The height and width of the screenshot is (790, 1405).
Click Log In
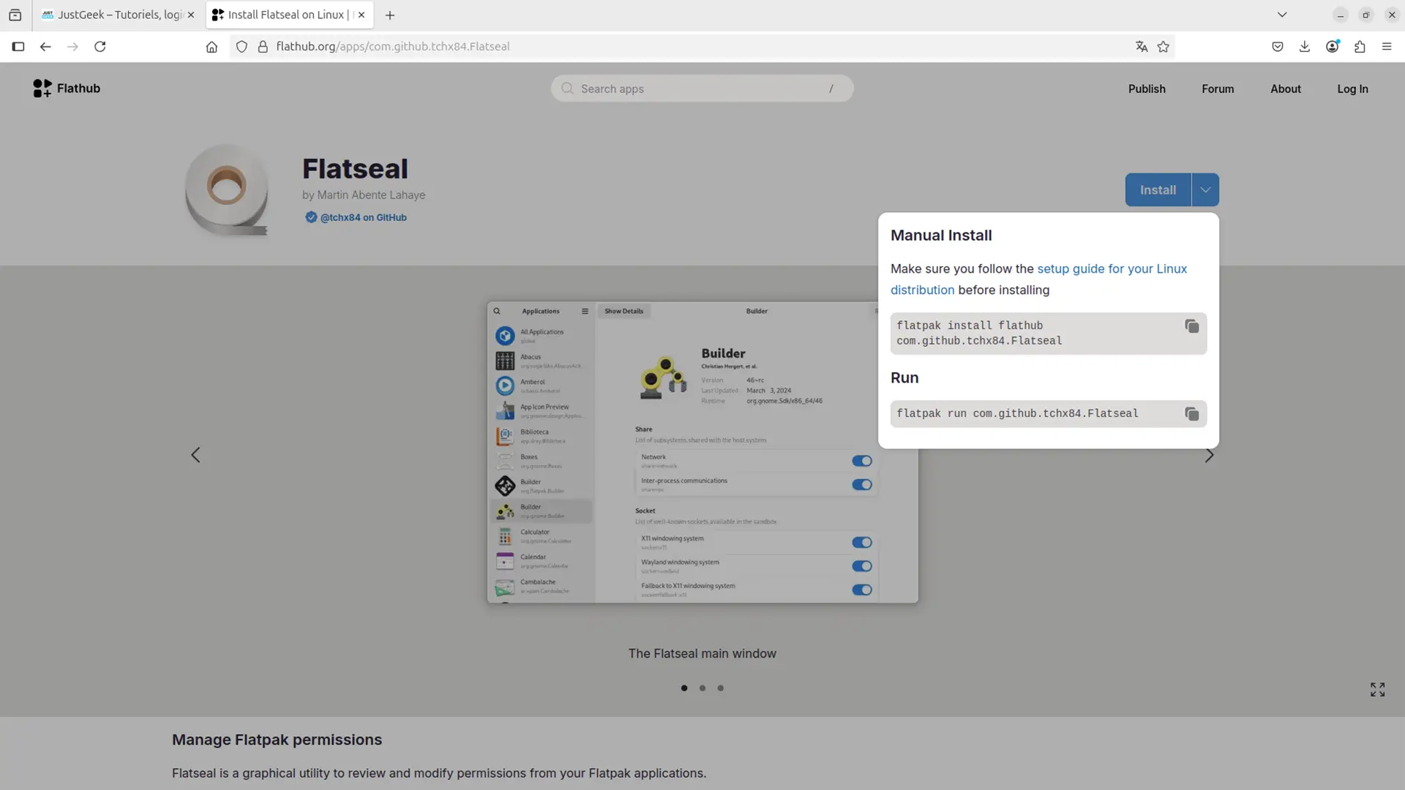point(1352,89)
